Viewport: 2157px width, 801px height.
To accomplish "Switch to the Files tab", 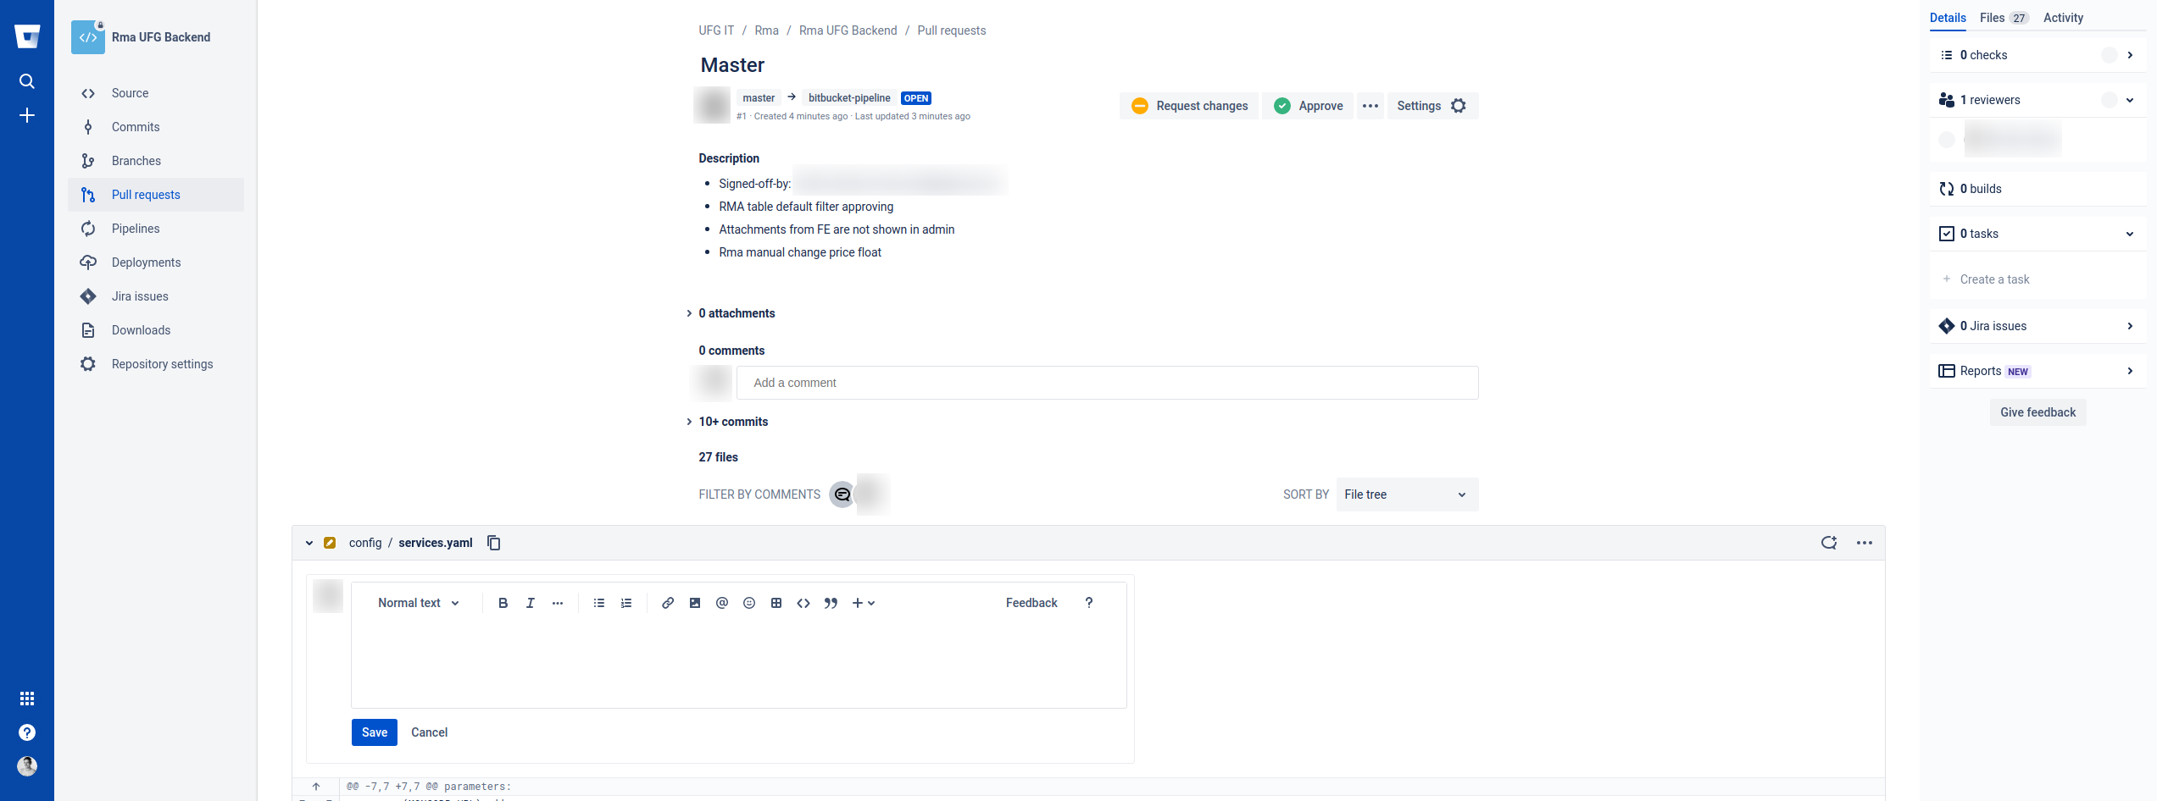I will coord(1991,18).
